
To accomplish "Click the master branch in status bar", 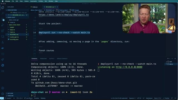I will (x=8, y=98).
